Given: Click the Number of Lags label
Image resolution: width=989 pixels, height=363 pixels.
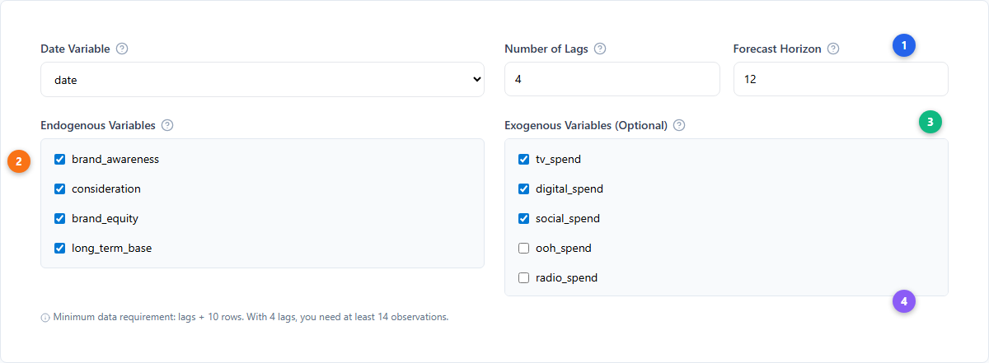Looking at the screenshot, I should point(546,49).
